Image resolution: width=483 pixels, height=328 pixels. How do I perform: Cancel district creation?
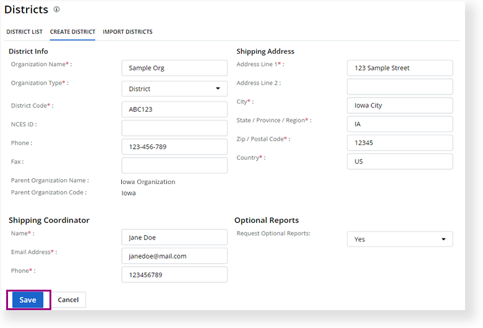tap(68, 300)
